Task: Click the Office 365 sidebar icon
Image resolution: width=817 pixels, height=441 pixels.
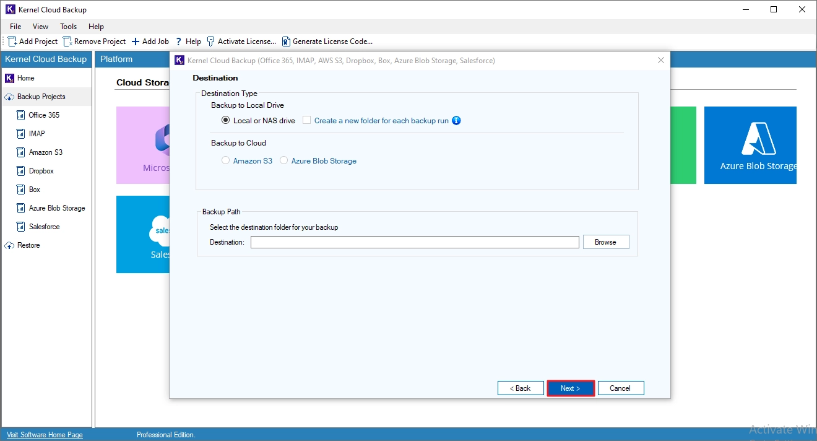Action: click(21, 115)
